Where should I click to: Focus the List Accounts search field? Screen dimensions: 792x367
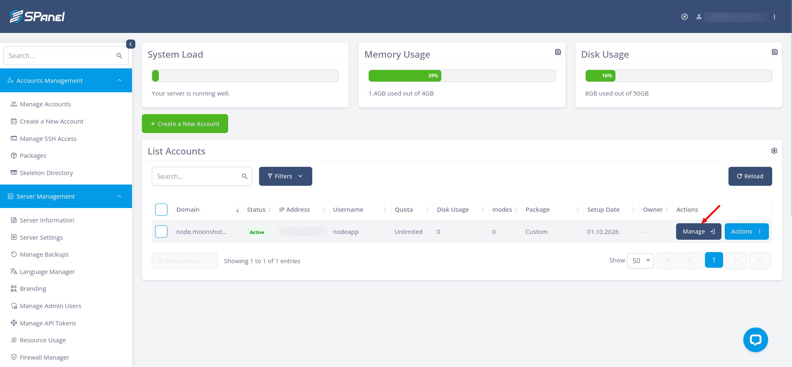point(202,176)
